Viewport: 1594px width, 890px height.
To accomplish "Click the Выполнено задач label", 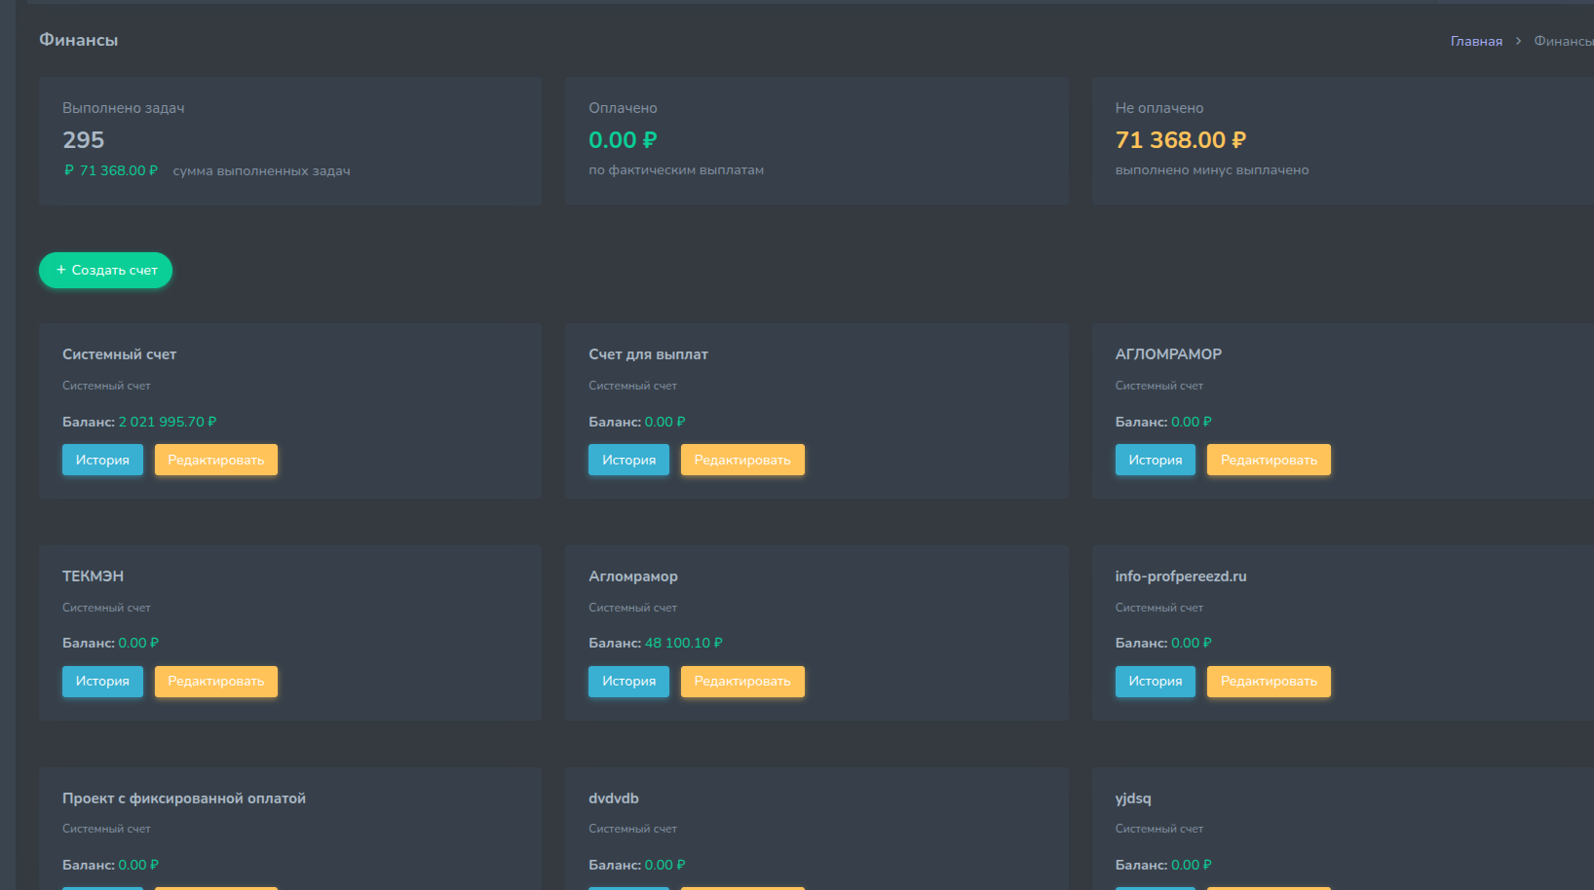I will click(124, 108).
